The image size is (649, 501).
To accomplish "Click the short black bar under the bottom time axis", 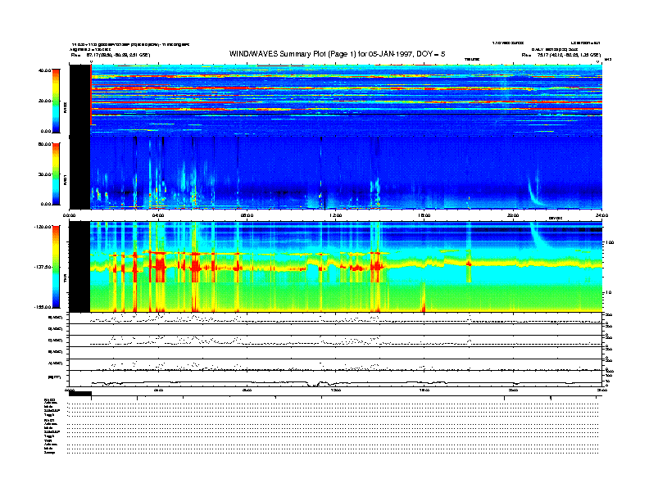I will click(x=80, y=394).
